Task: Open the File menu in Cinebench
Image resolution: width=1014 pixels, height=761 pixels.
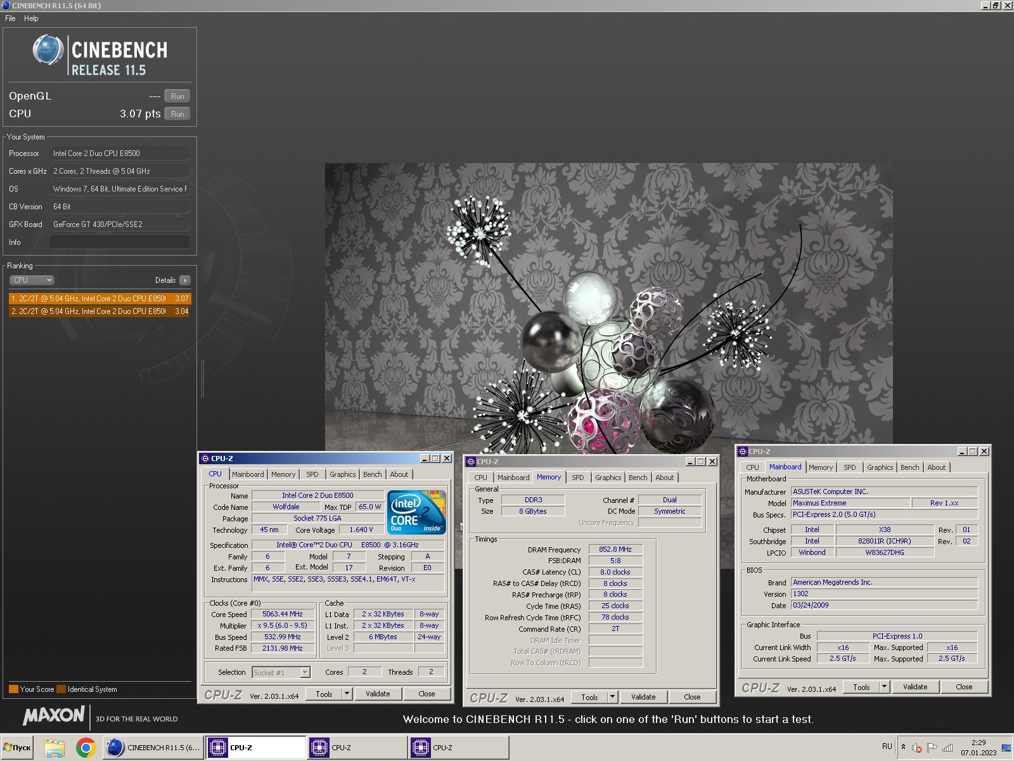Action: click(10, 18)
